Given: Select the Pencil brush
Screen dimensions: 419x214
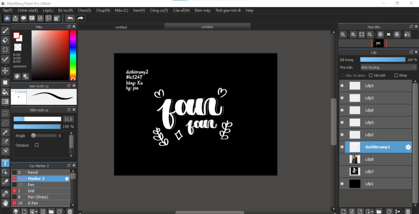Looking at the screenshot, I should [41, 173].
